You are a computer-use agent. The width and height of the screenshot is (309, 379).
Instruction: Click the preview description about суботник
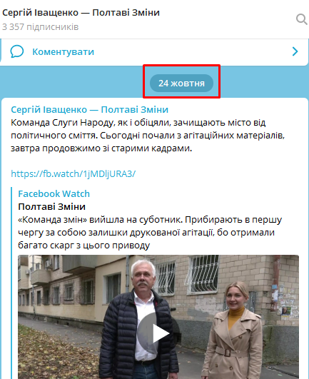[x=150, y=232]
